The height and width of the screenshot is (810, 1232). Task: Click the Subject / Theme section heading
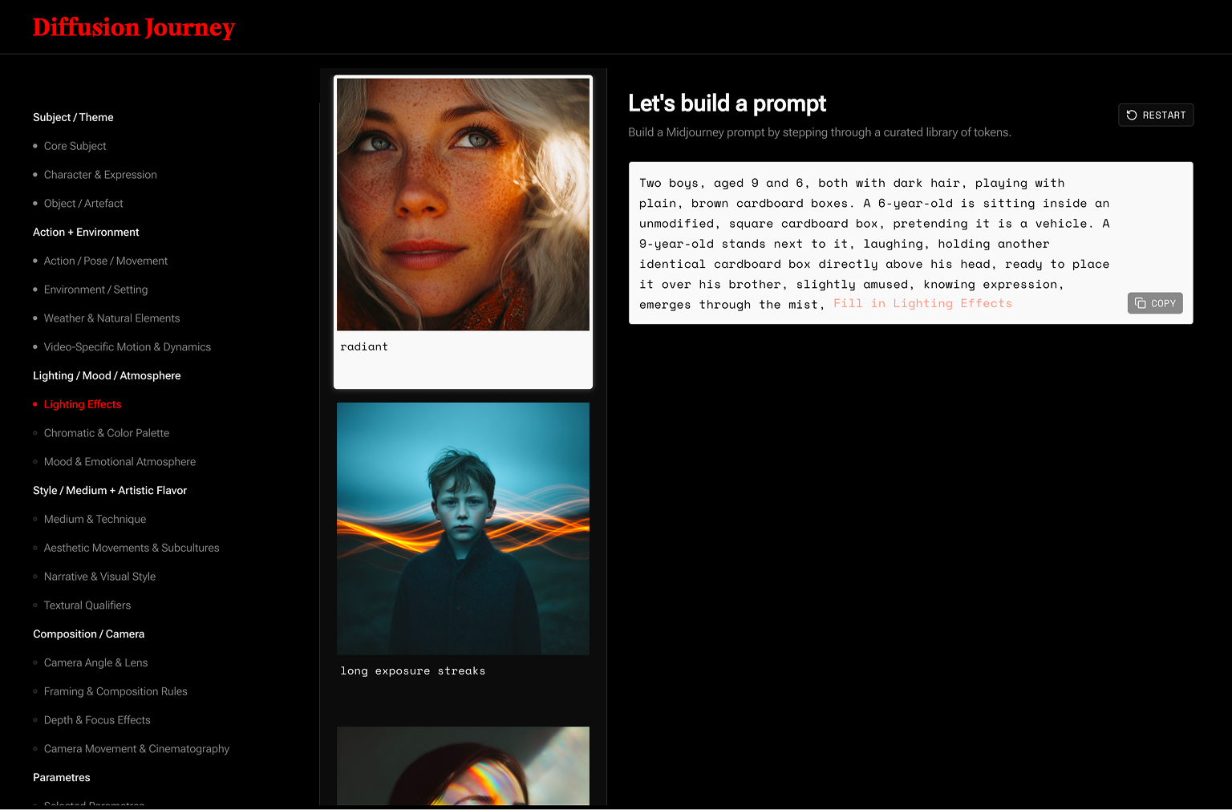coord(73,117)
